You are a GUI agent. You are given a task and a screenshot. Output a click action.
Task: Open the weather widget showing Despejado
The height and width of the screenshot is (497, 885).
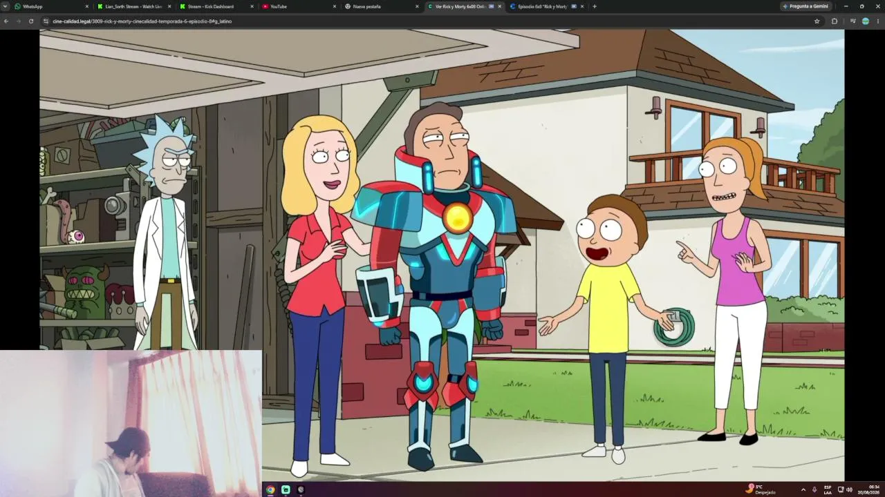[761, 489]
